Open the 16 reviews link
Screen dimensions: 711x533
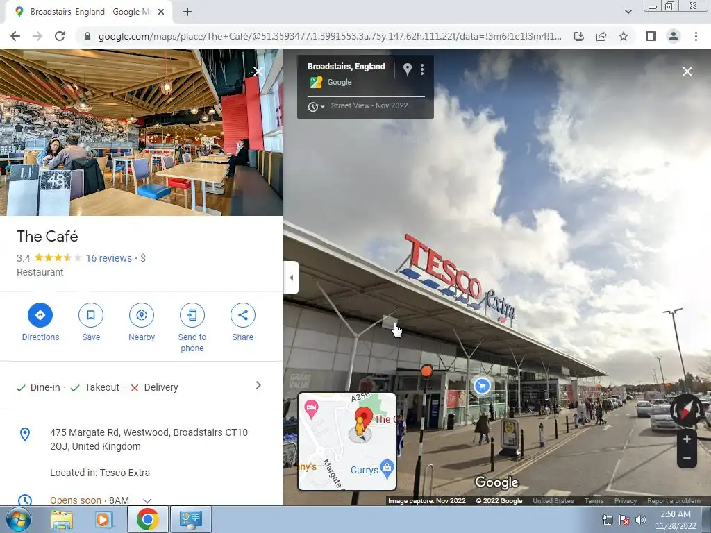pos(109,258)
